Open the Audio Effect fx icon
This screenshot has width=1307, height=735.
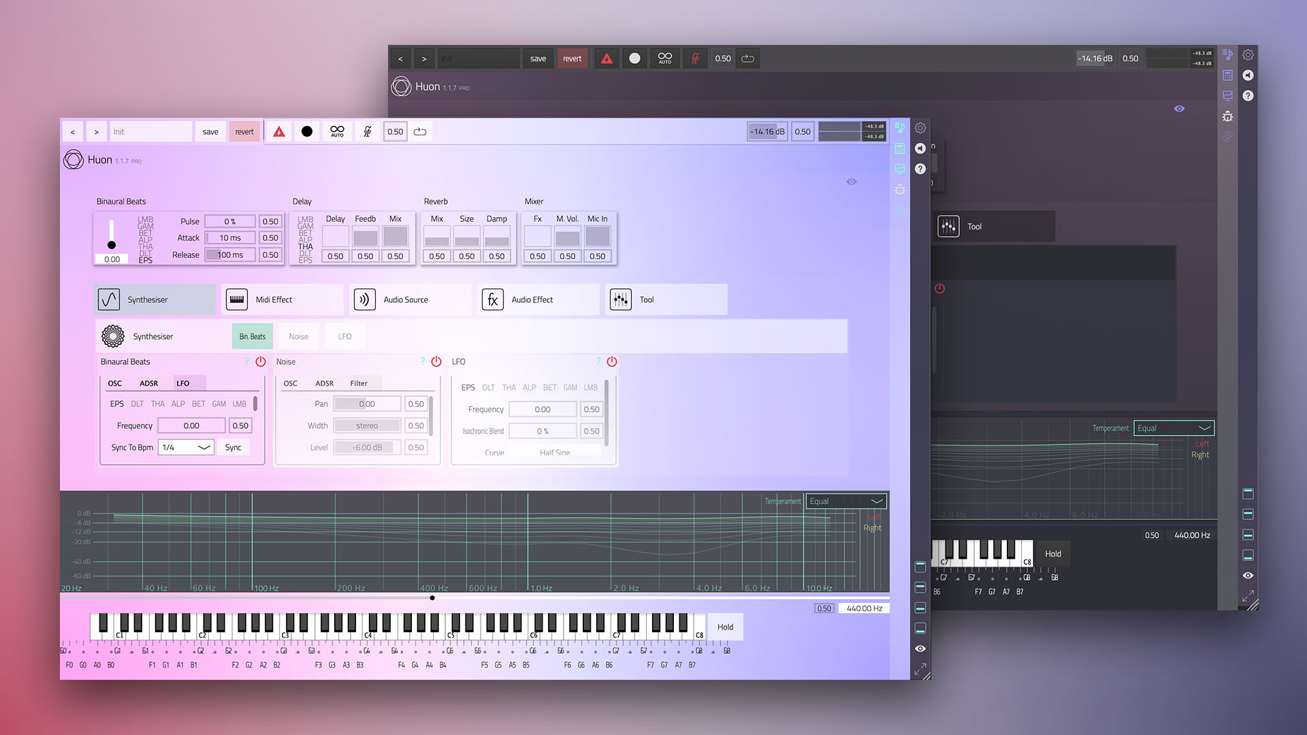coord(493,299)
